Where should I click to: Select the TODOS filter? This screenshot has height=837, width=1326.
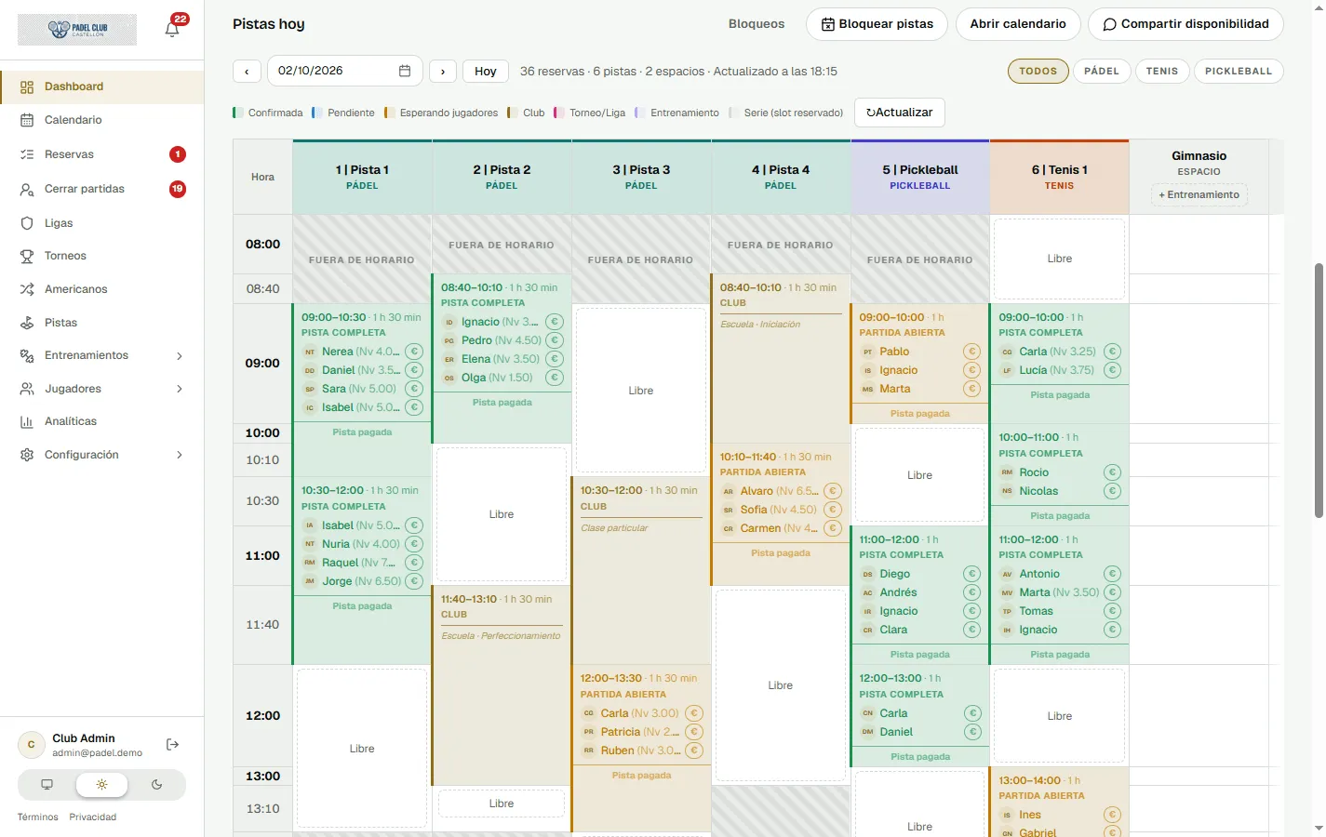click(x=1038, y=71)
